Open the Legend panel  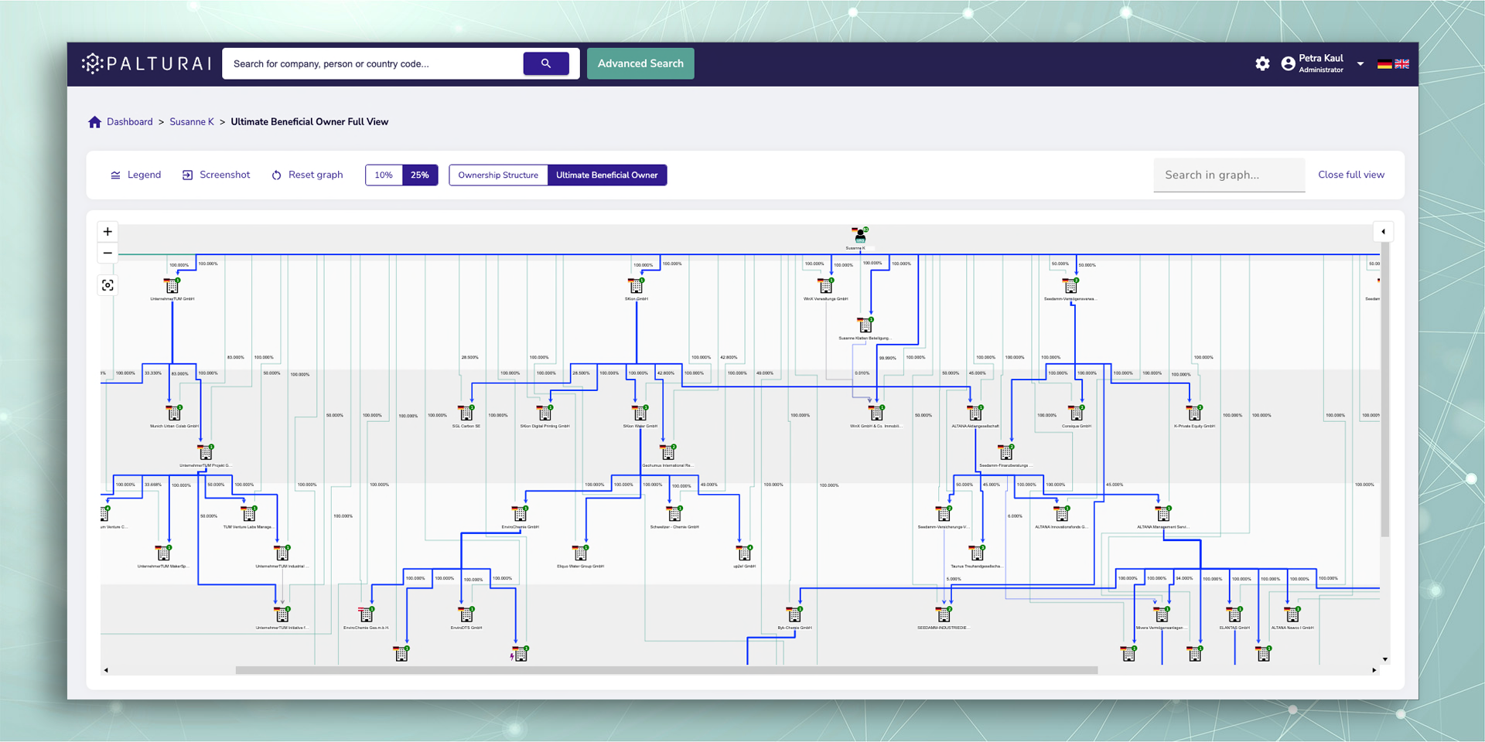tap(136, 175)
